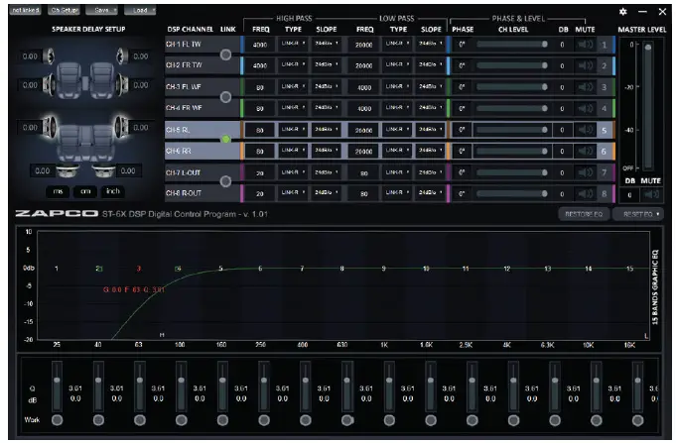Click channel number 3 badge

tap(604, 87)
